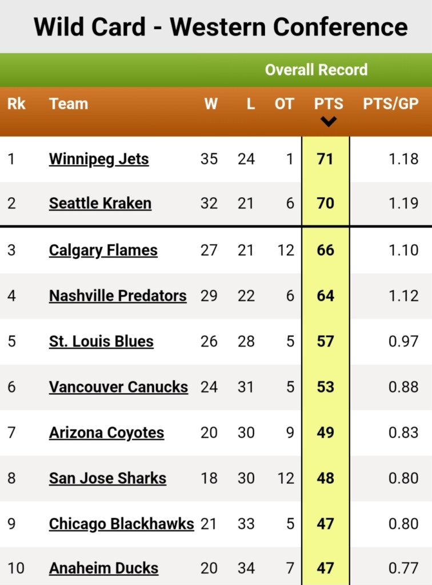Viewport: 432px width, 585px height.
Task: Sort by the PTS column header
Action: click(x=329, y=104)
